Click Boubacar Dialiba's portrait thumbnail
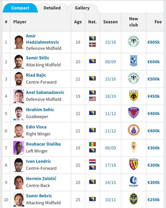This screenshot has height=208, width=166. [19, 148]
